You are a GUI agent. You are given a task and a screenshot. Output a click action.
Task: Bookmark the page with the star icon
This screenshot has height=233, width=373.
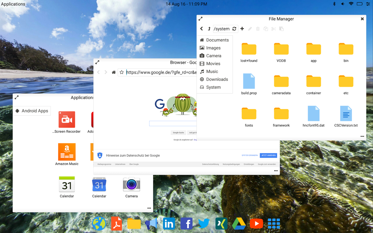pos(121,72)
